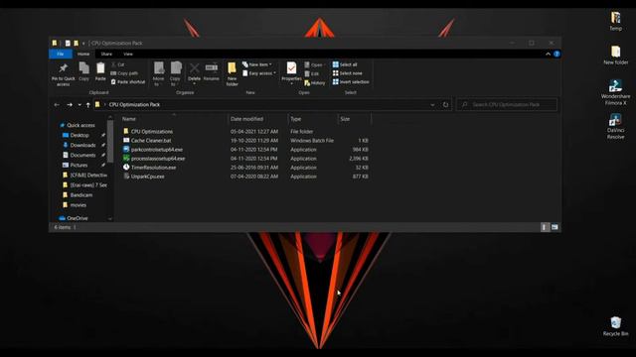Select DaVinci Resolve desktop shortcut

[615, 126]
